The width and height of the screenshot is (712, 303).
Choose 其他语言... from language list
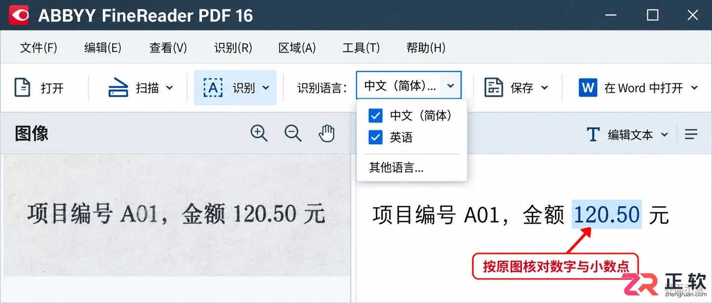click(x=397, y=168)
